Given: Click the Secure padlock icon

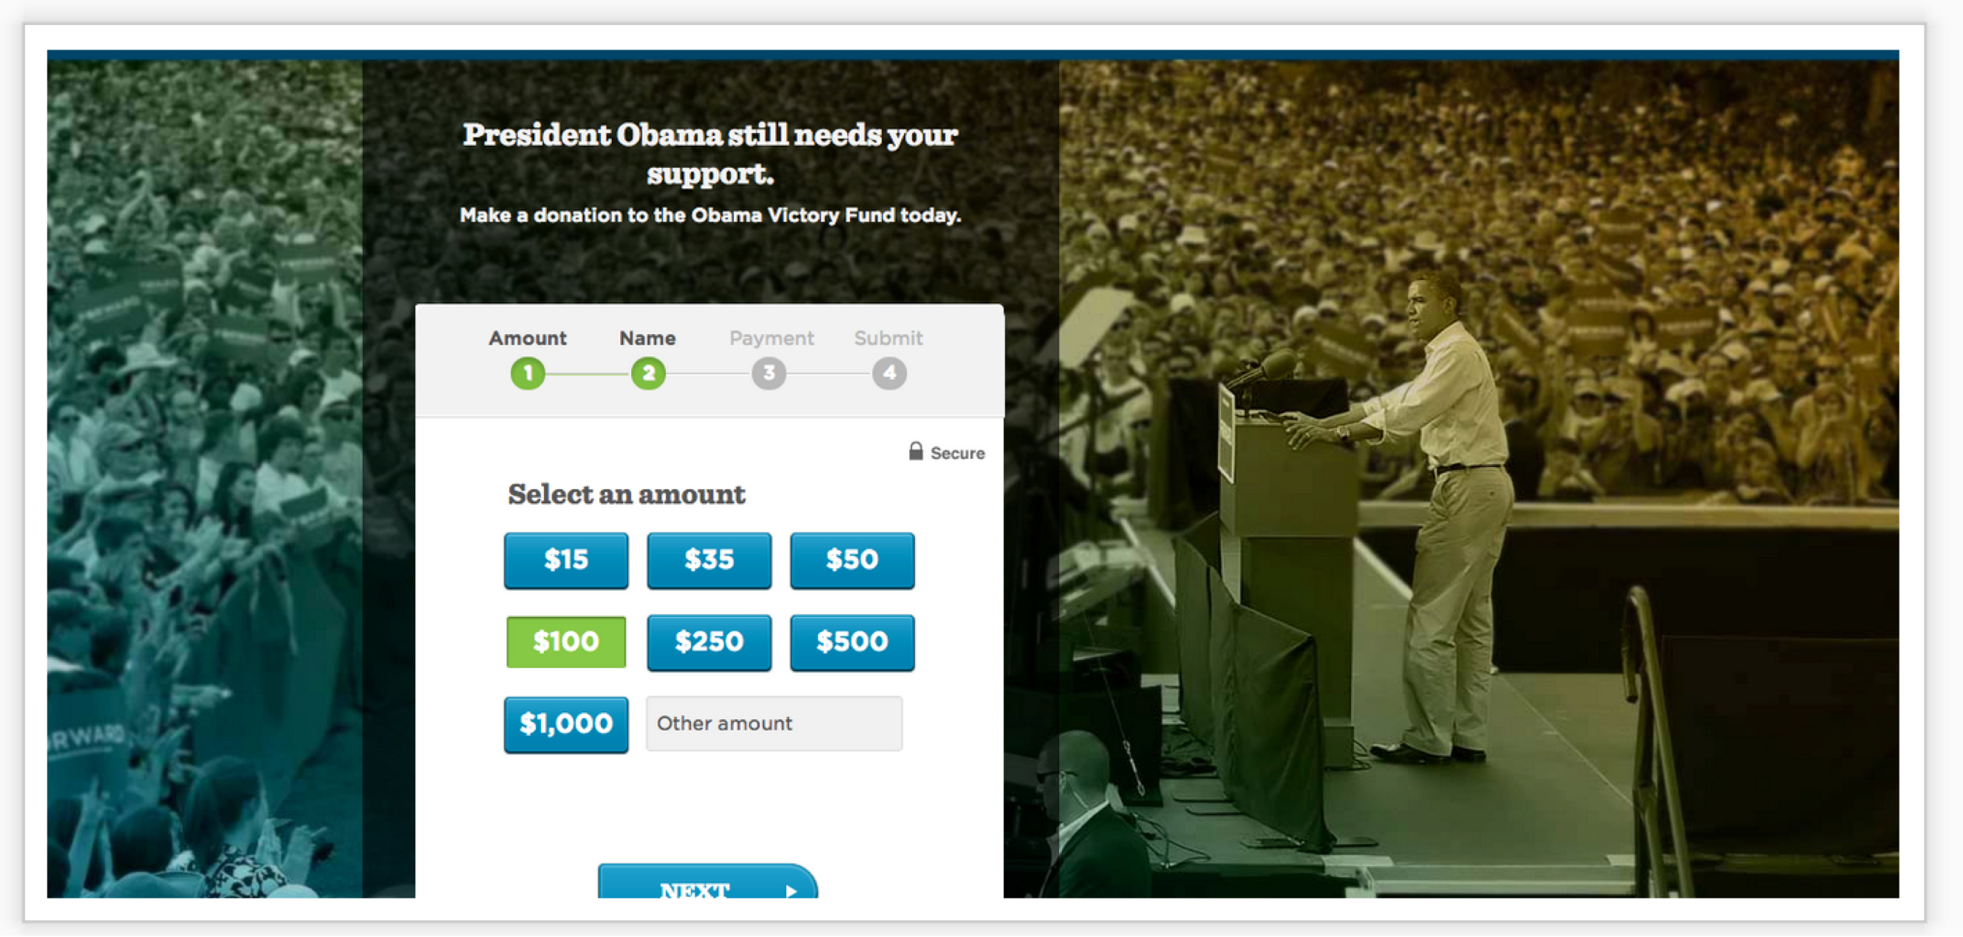Looking at the screenshot, I should (x=916, y=451).
